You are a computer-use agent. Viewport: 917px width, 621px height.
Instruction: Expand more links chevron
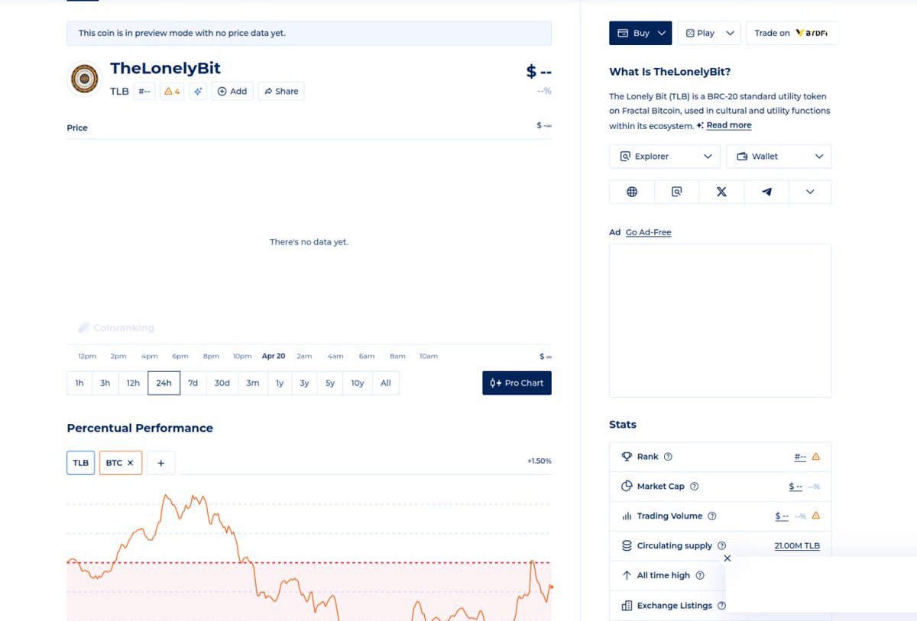pos(810,192)
